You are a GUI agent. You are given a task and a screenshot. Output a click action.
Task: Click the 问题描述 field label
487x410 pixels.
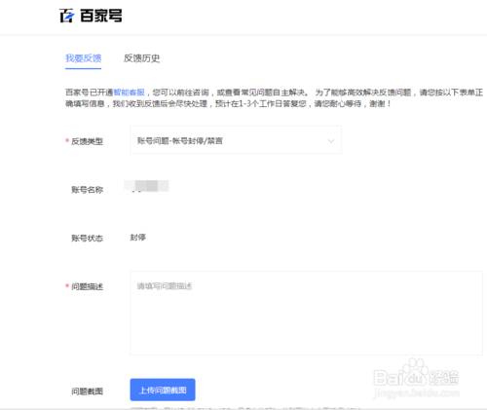coord(87,286)
